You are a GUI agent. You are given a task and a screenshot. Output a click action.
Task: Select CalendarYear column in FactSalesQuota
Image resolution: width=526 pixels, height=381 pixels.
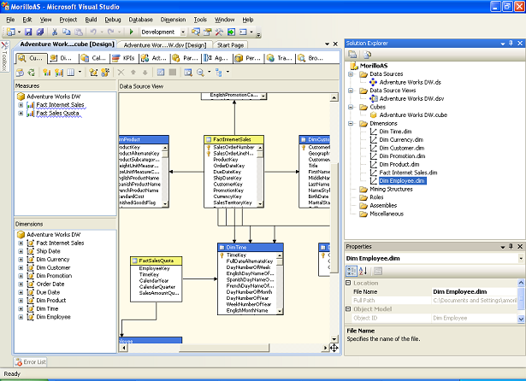[x=154, y=281]
